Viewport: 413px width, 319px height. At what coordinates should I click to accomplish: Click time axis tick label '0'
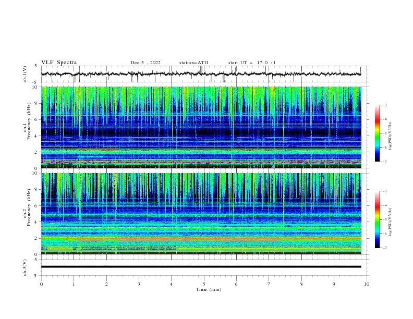point(41,284)
